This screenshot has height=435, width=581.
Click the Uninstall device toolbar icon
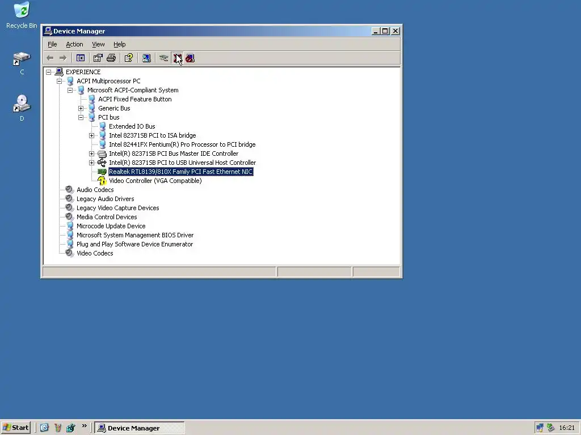pyautogui.click(x=178, y=58)
